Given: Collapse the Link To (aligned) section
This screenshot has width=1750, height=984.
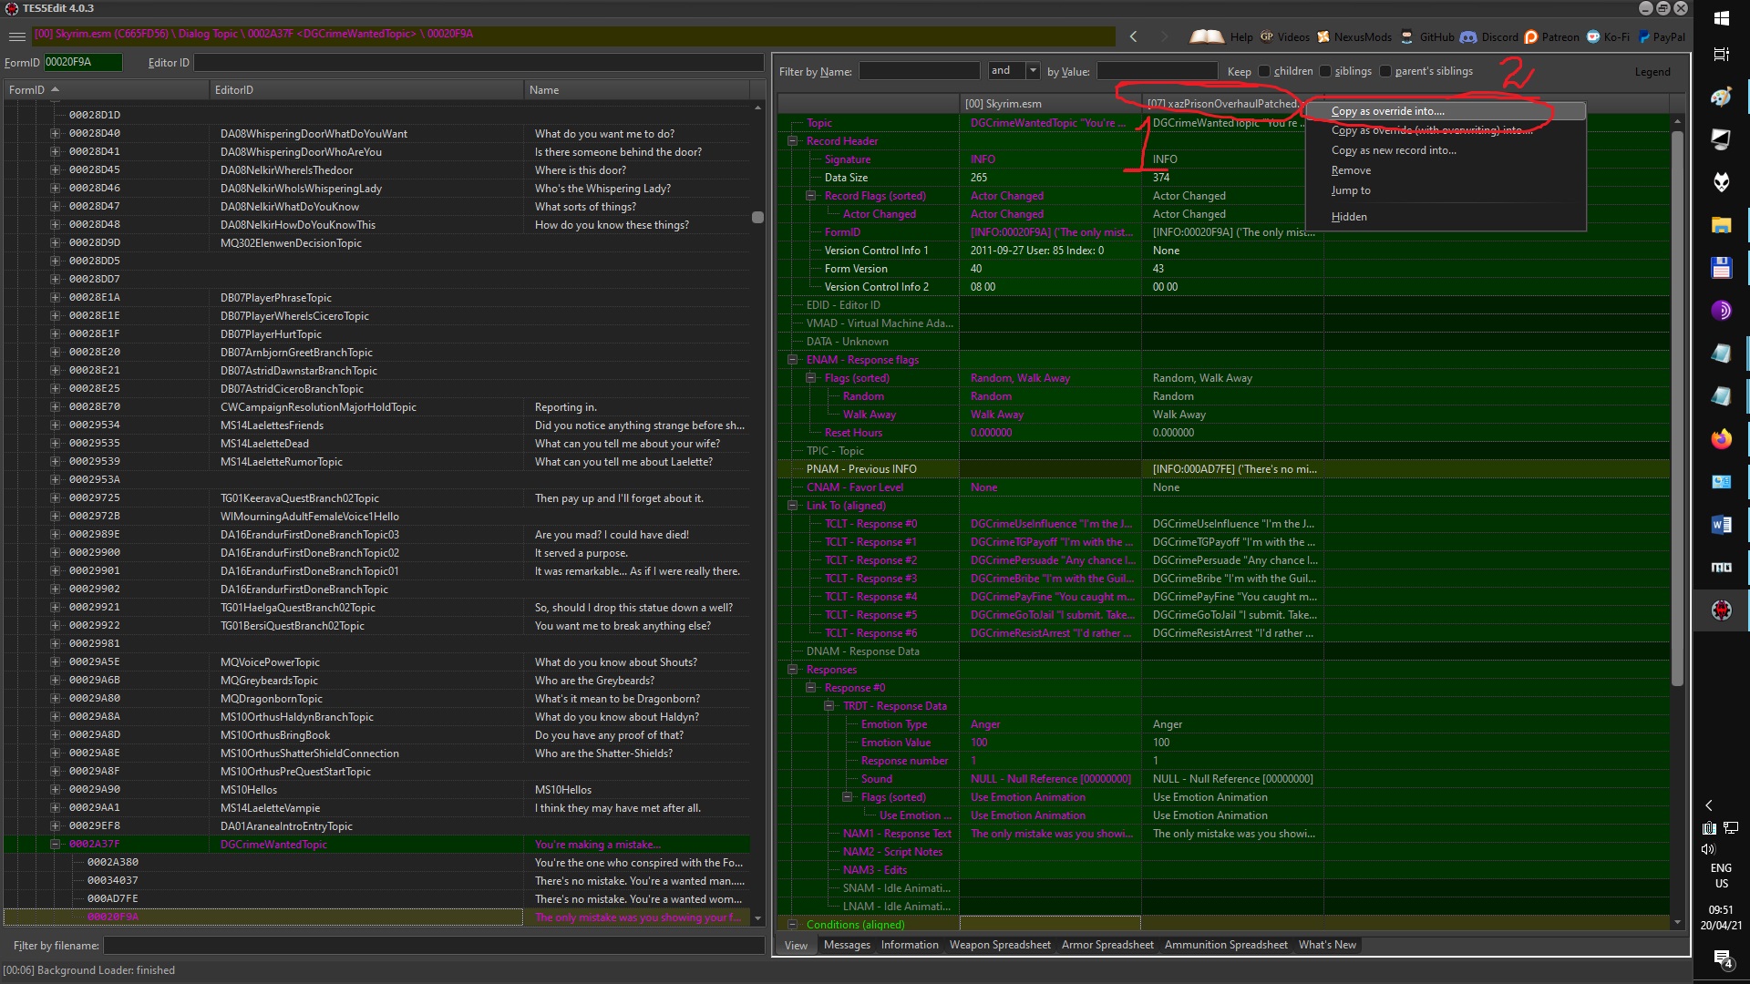Looking at the screenshot, I should coord(792,506).
